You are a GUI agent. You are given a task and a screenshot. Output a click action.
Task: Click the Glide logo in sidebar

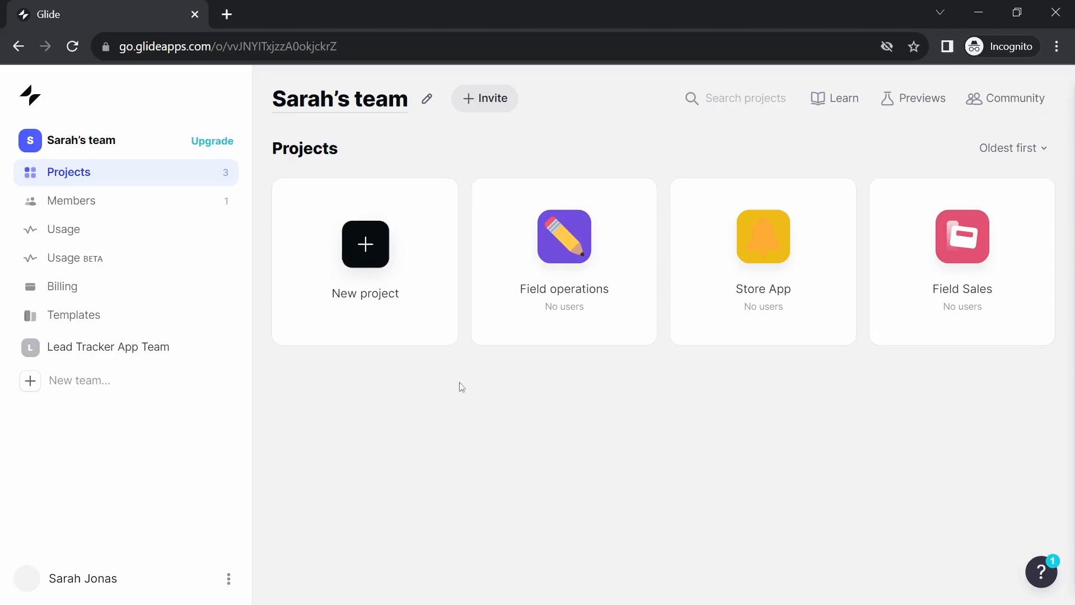click(x=30, y=95)
